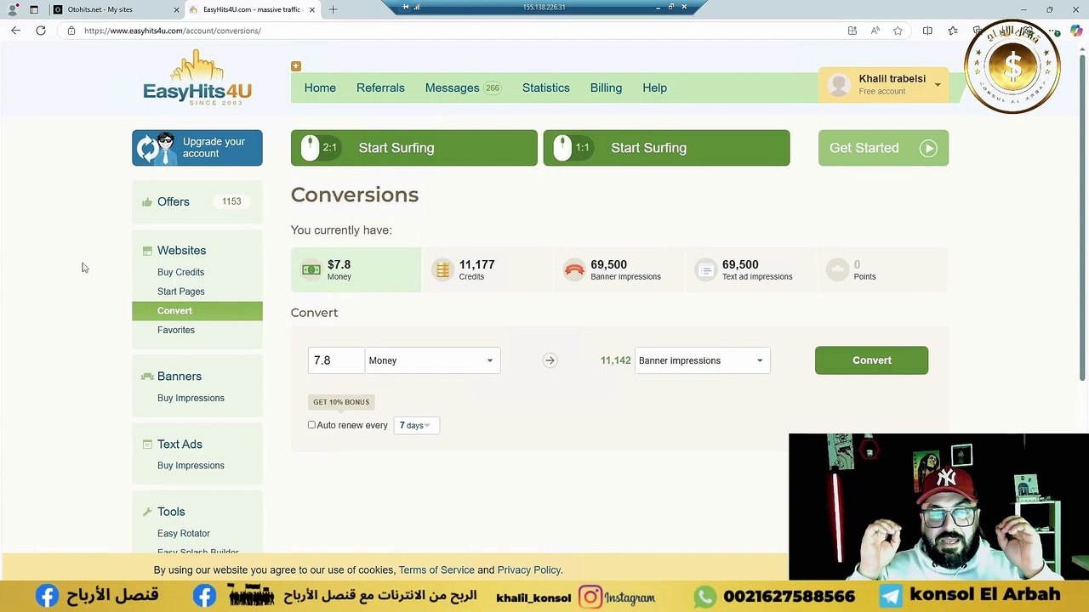1089x612 pixels.
Task: Select the Credits balance tile
Action: (x=487, y=269)
